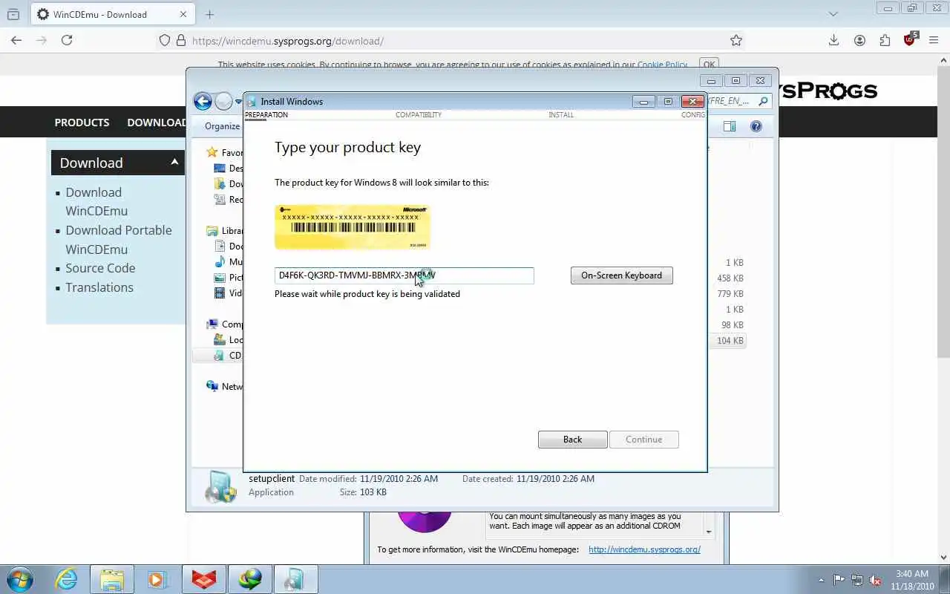Image resolution: width=950 pixels, height=594 pixels.
Task: Select Pictures library icon in Explorer
Action: 220,278
